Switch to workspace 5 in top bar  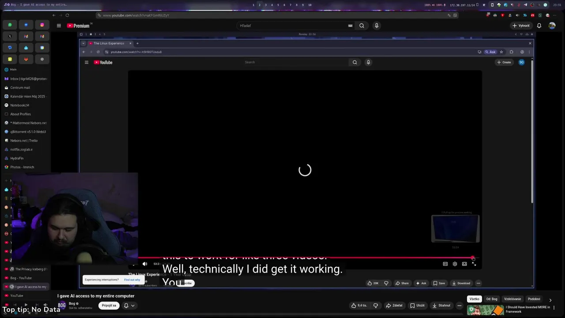click(x=278, y=5)
